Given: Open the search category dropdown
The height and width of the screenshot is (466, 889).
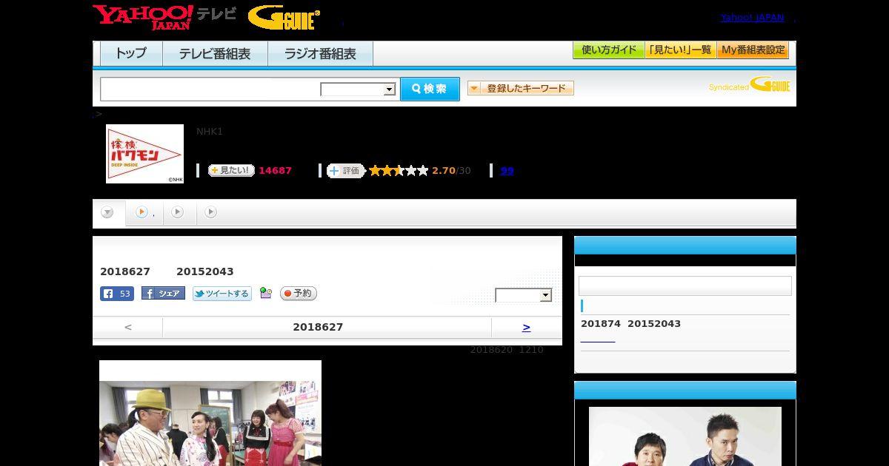Looking at the screenshot, I should click(x=358, y=90).
